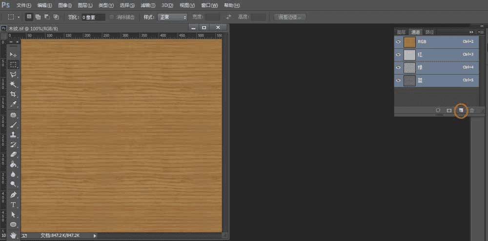Viewport: 488px width, 241px height.
Task: Select the 绿 channel thumbnail
Action: (x=409, y=67)
